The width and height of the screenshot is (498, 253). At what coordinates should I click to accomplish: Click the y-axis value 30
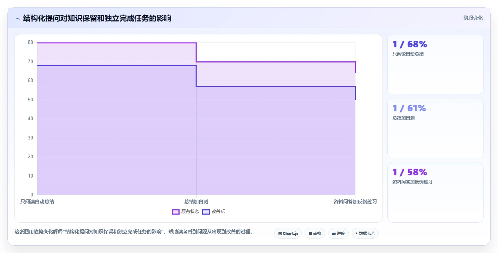click(x=30, y=138)
